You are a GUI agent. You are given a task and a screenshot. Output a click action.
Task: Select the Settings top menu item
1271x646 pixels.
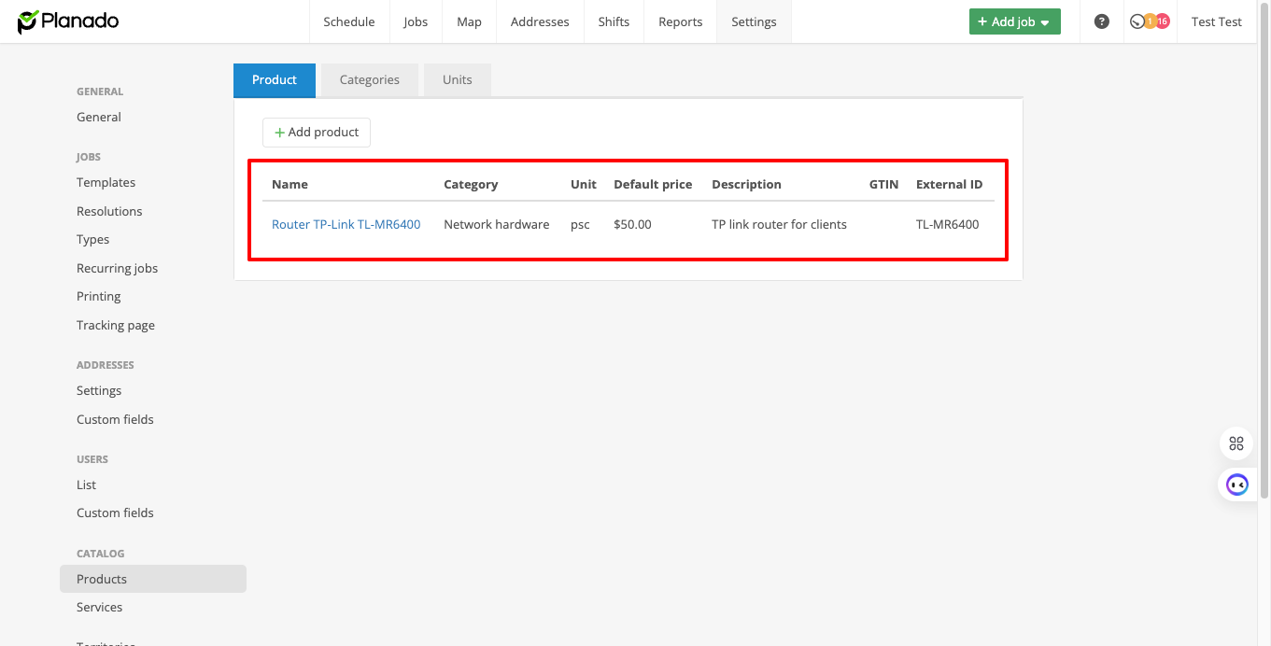(754, 21)
